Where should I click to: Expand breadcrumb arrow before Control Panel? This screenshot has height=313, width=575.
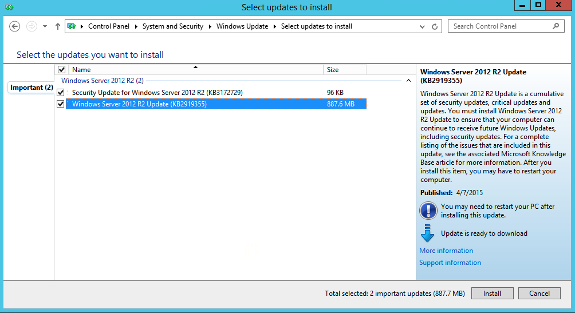tap(82, 26)
